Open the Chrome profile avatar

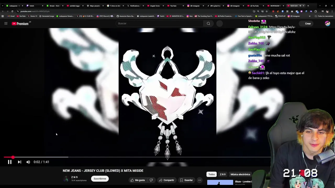tap(327, 11)
